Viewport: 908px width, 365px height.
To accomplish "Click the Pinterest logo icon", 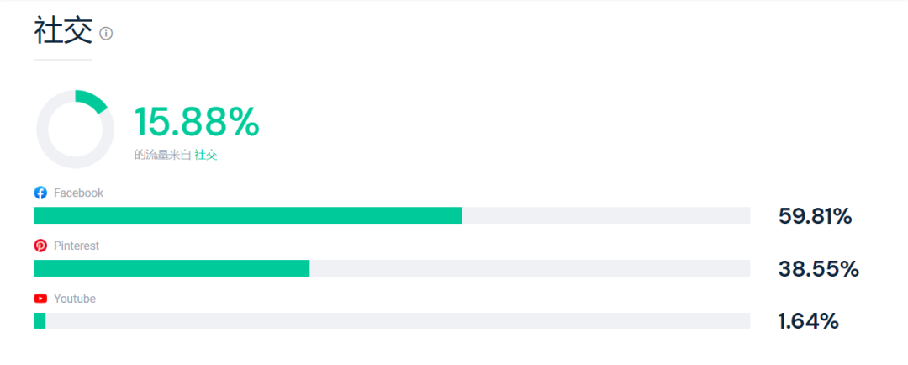I will click(x=40, y=246).
